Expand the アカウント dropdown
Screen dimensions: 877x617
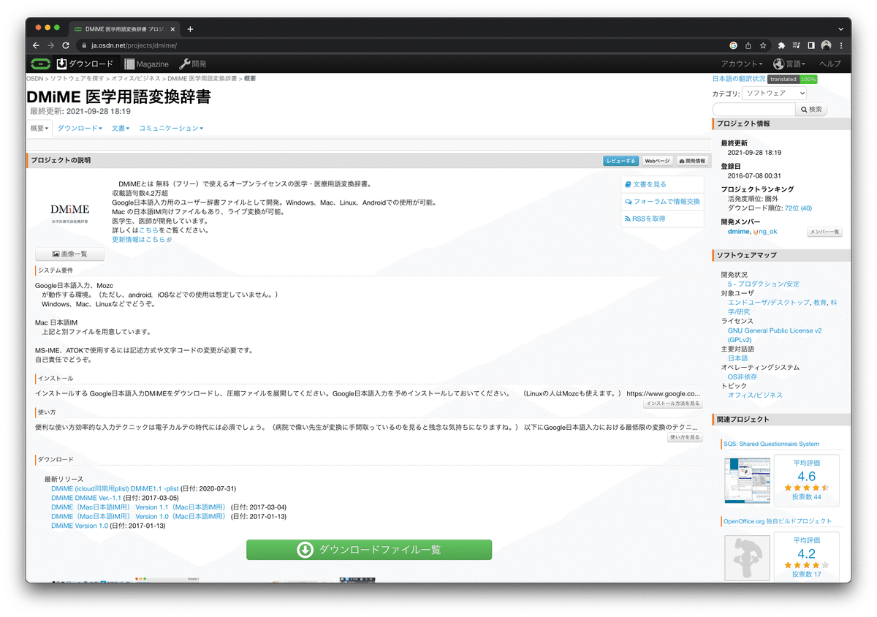742,64
